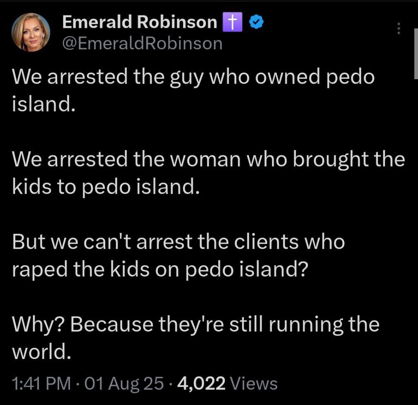
Task: Click the scrollbar on the right edge
Action: (416, 54)
